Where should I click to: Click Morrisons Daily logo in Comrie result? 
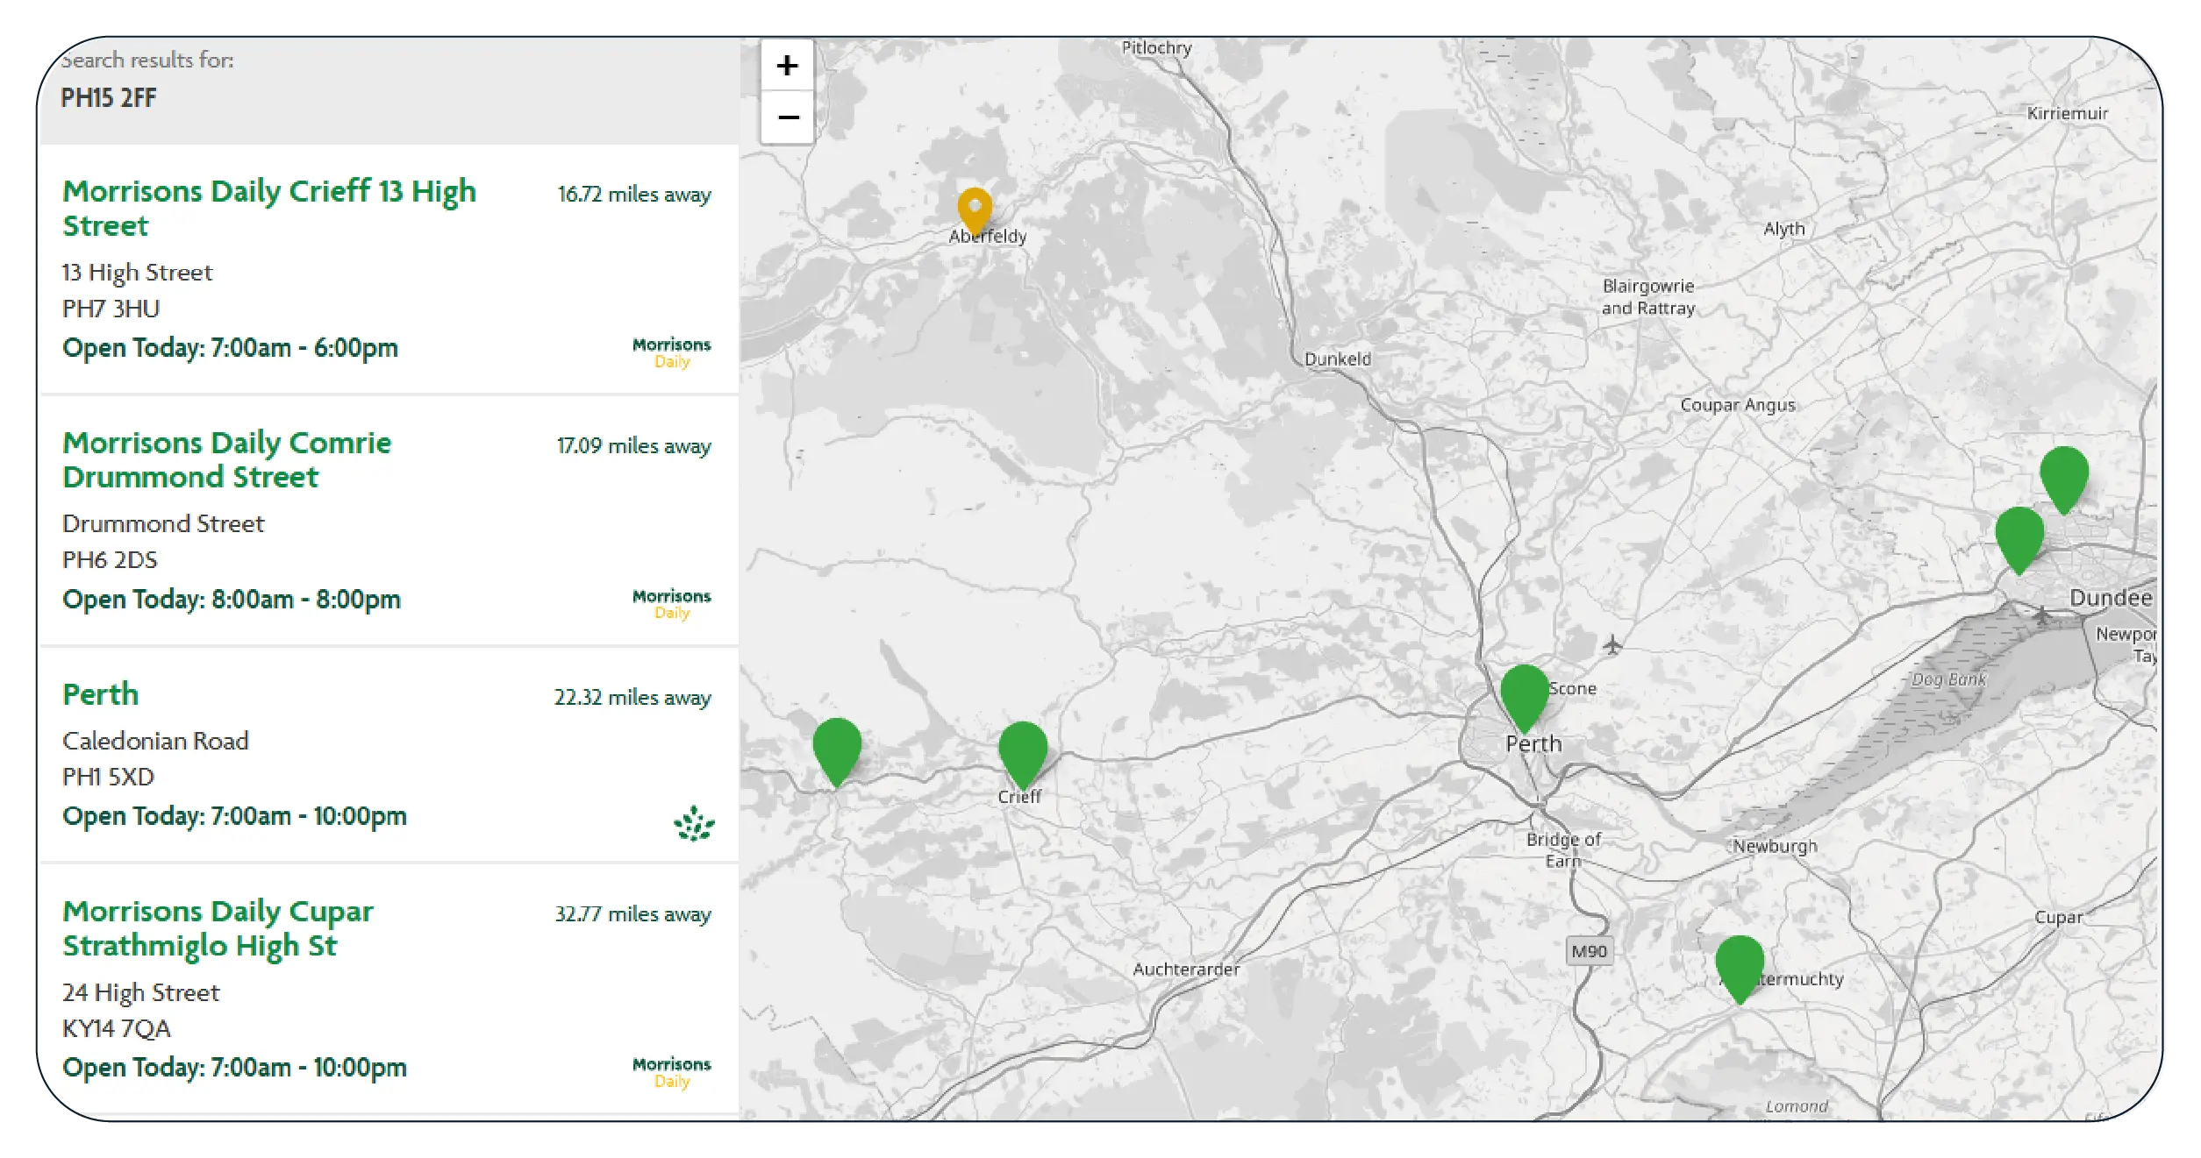point(671,604)
